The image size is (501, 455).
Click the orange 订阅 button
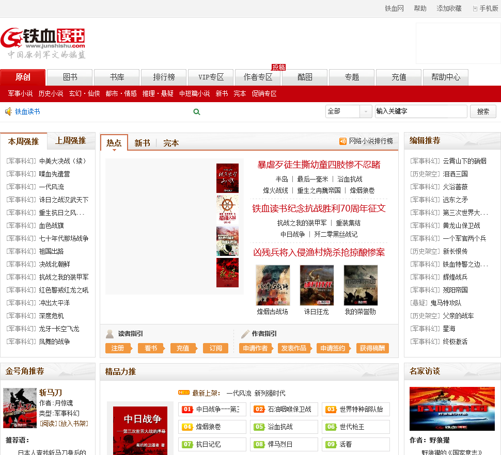coord(216,348)
